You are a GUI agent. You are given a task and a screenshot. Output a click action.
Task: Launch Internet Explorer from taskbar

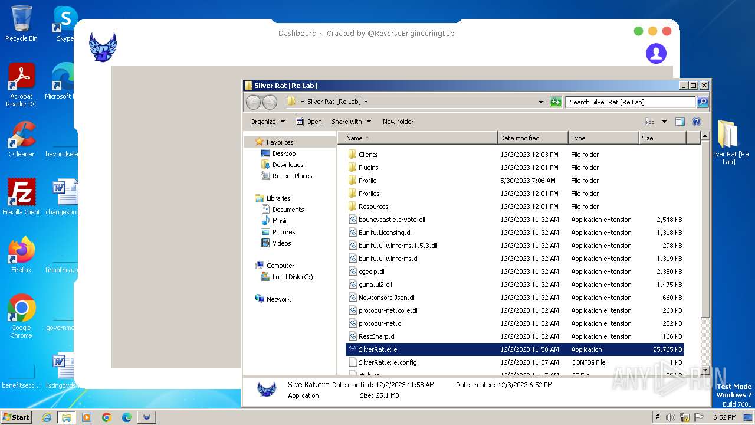coord(47,417)
